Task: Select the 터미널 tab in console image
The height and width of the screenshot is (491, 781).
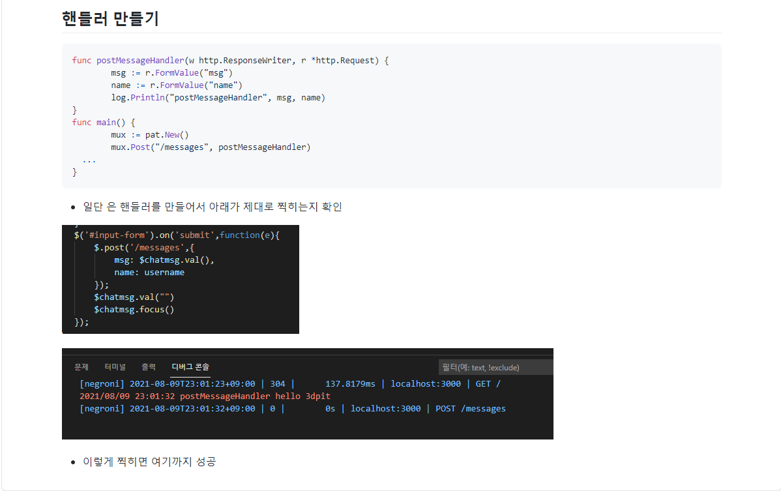Action: click(115, 367)
